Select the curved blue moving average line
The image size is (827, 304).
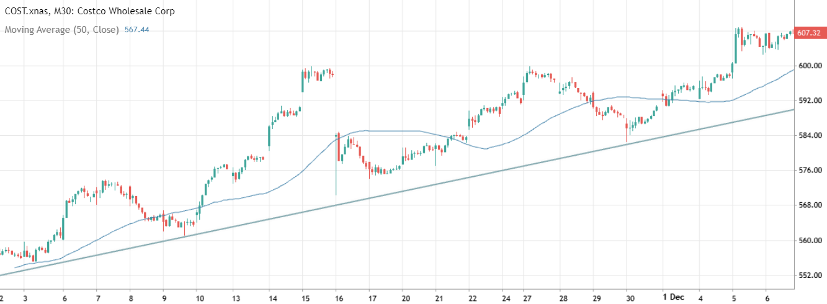pyautogui.click(x=397, y=131)
